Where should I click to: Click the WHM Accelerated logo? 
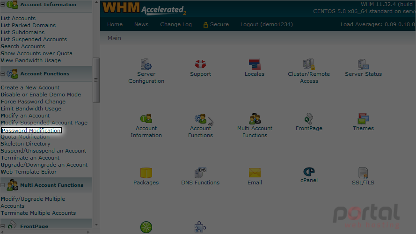pyautogui.click(x=144, y=8)
